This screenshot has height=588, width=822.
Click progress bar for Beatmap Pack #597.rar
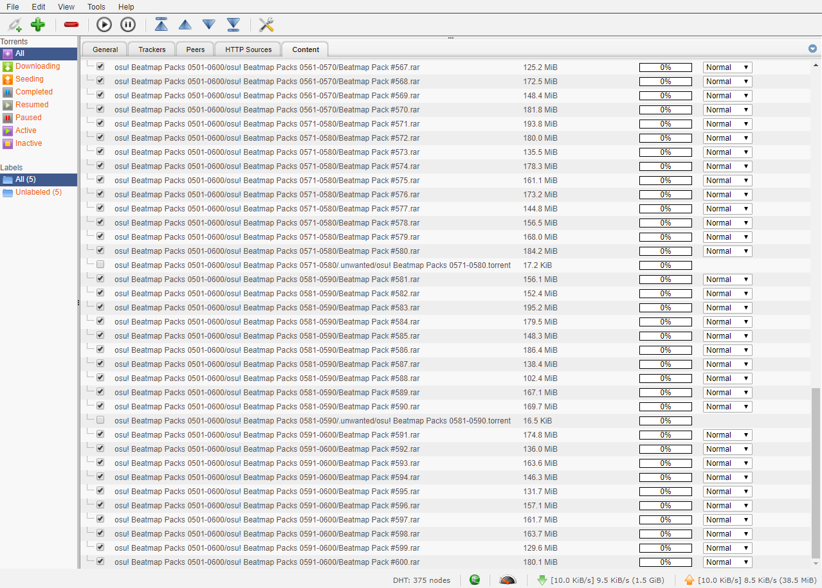[666, 520]
